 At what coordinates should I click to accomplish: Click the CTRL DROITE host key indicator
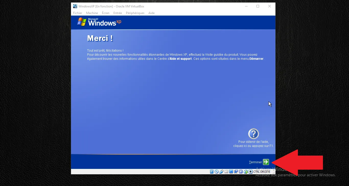coord(262,171)
